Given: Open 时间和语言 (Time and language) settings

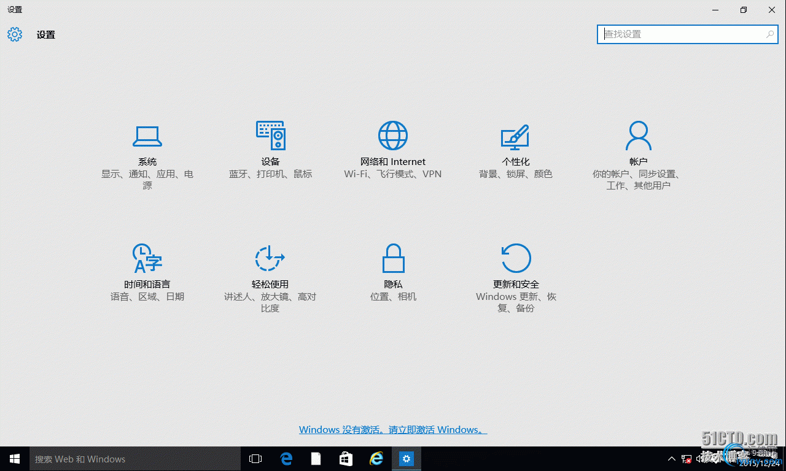Looking at the screenshot, I should [147, 273].
